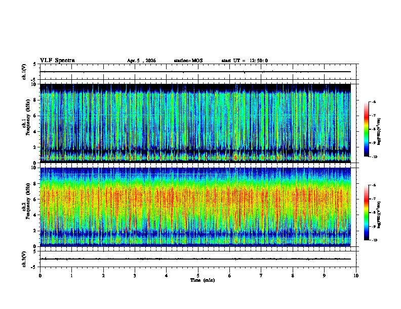401x309 pixels.
Task: Click the date text "Apr. 5, 2026"
Action: (141, 61)
